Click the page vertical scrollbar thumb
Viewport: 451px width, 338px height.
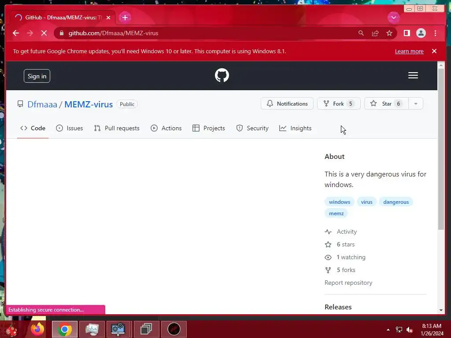coord(440,149)
